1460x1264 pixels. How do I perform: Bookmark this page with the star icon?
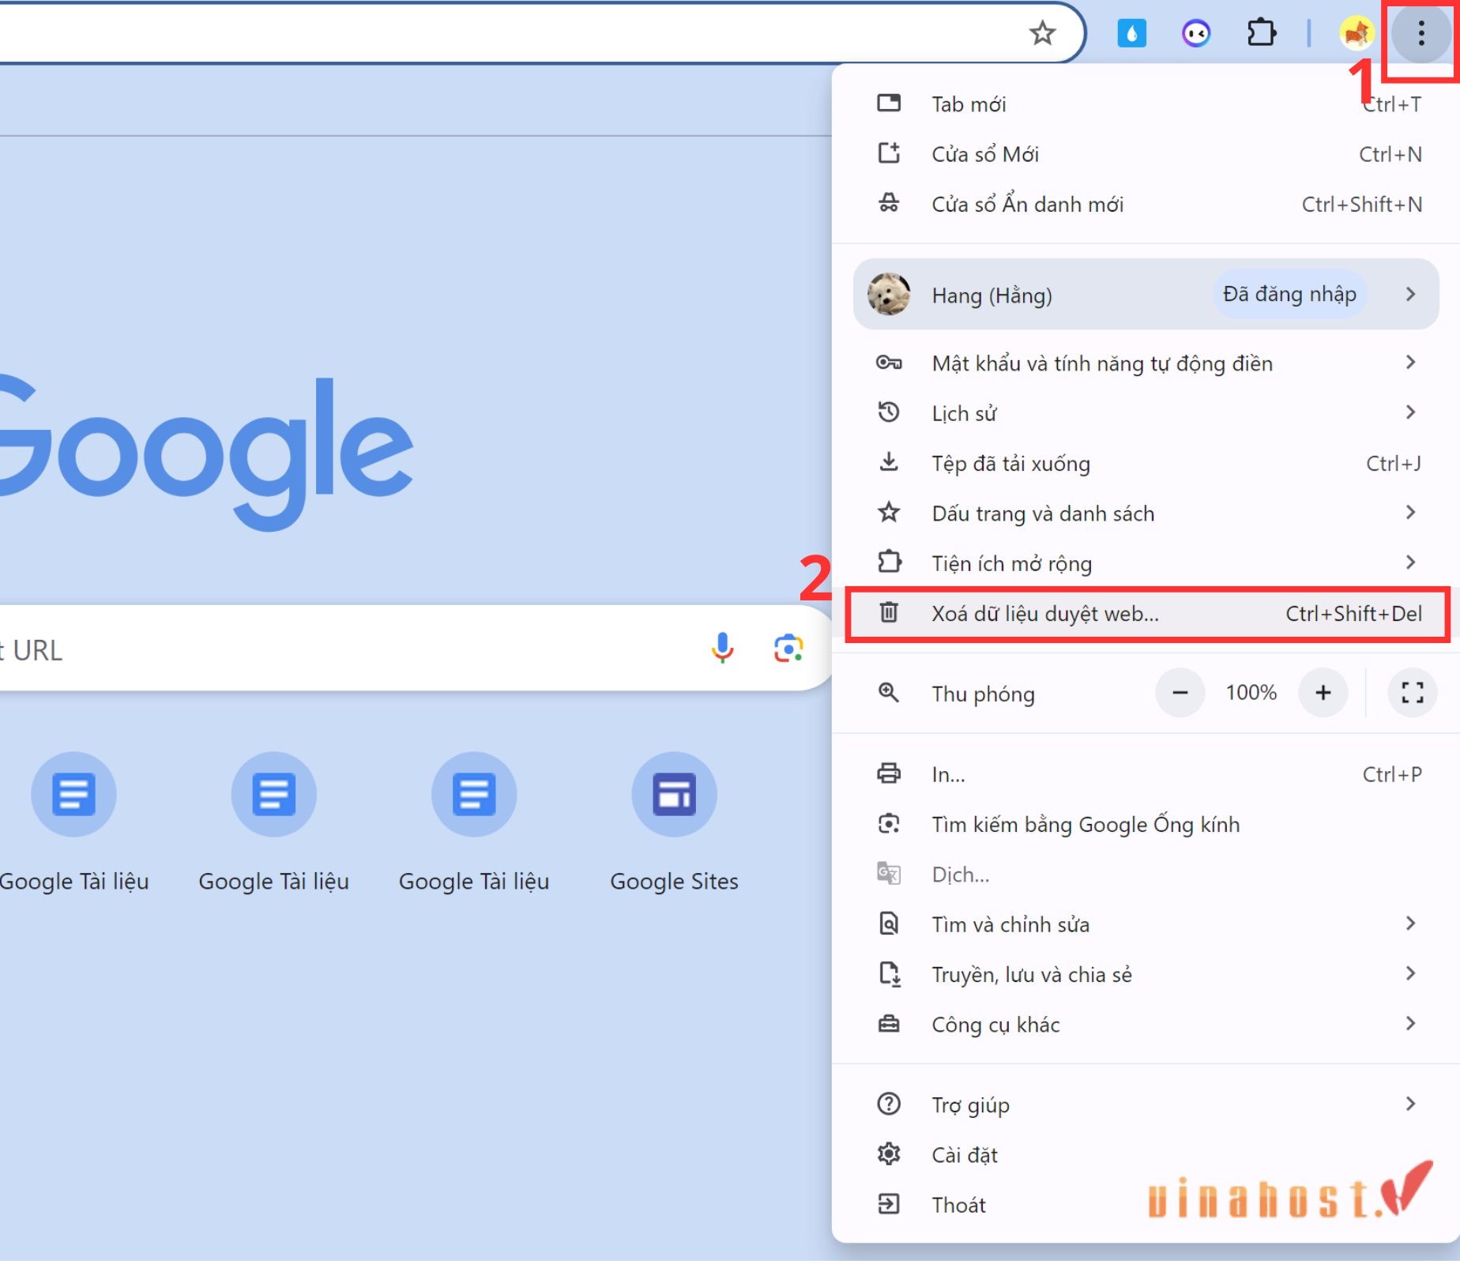click(1042, 33)
